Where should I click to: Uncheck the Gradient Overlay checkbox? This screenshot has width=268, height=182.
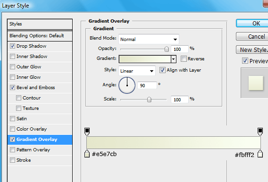(x=12, y=140)
